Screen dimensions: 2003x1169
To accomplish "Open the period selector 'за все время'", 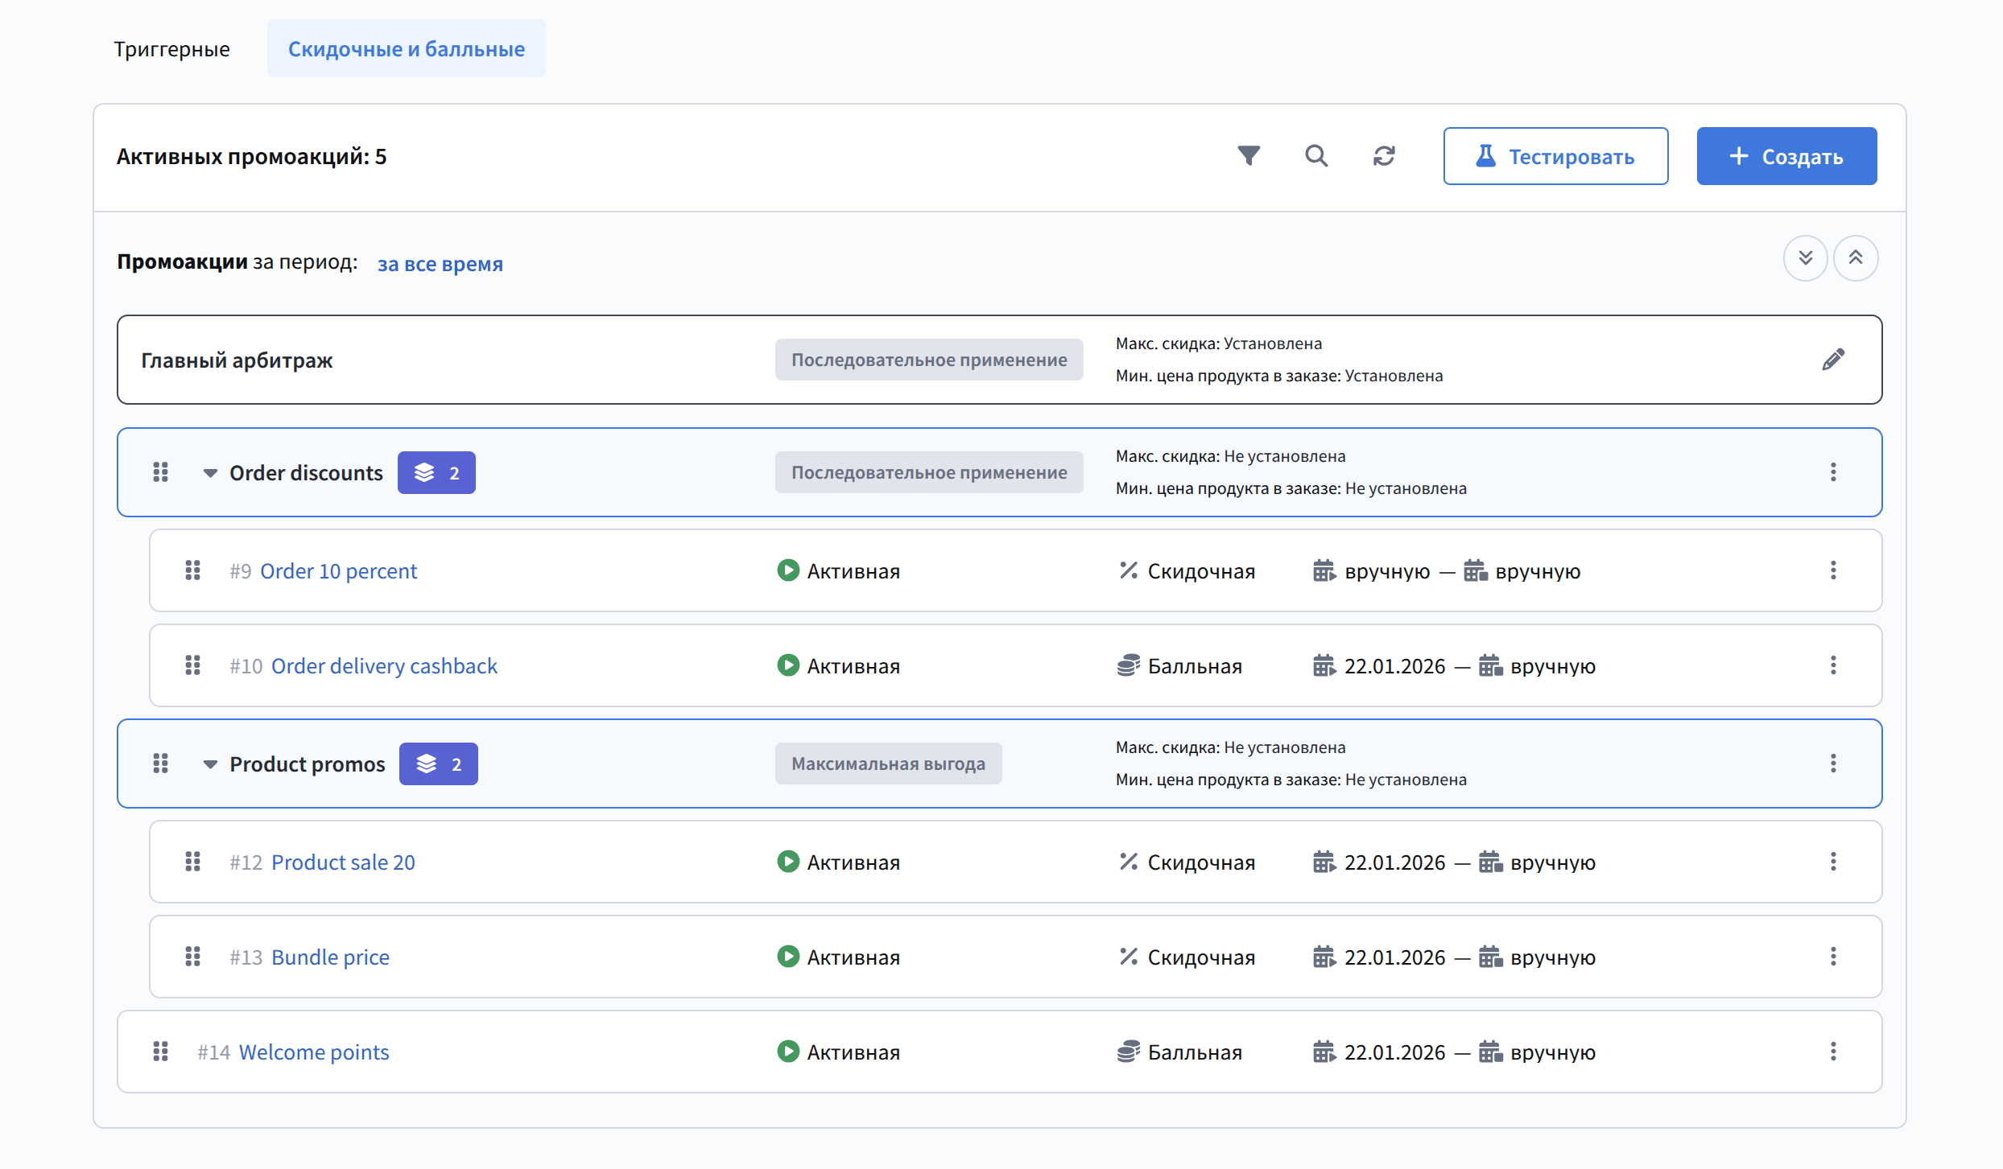I will pos(440,264).
